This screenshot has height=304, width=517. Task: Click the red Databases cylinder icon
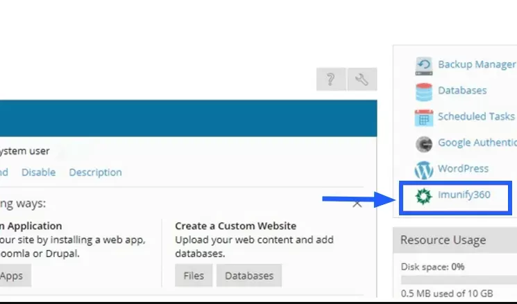pos(423,91)
